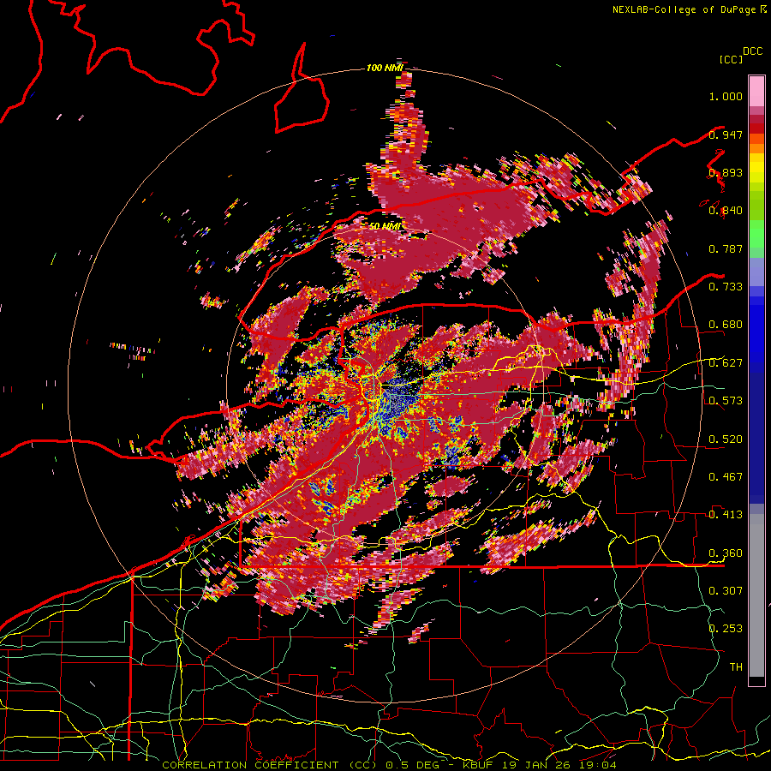
Task: Select the 0.627 scale value
Action: tap(726, 363)
